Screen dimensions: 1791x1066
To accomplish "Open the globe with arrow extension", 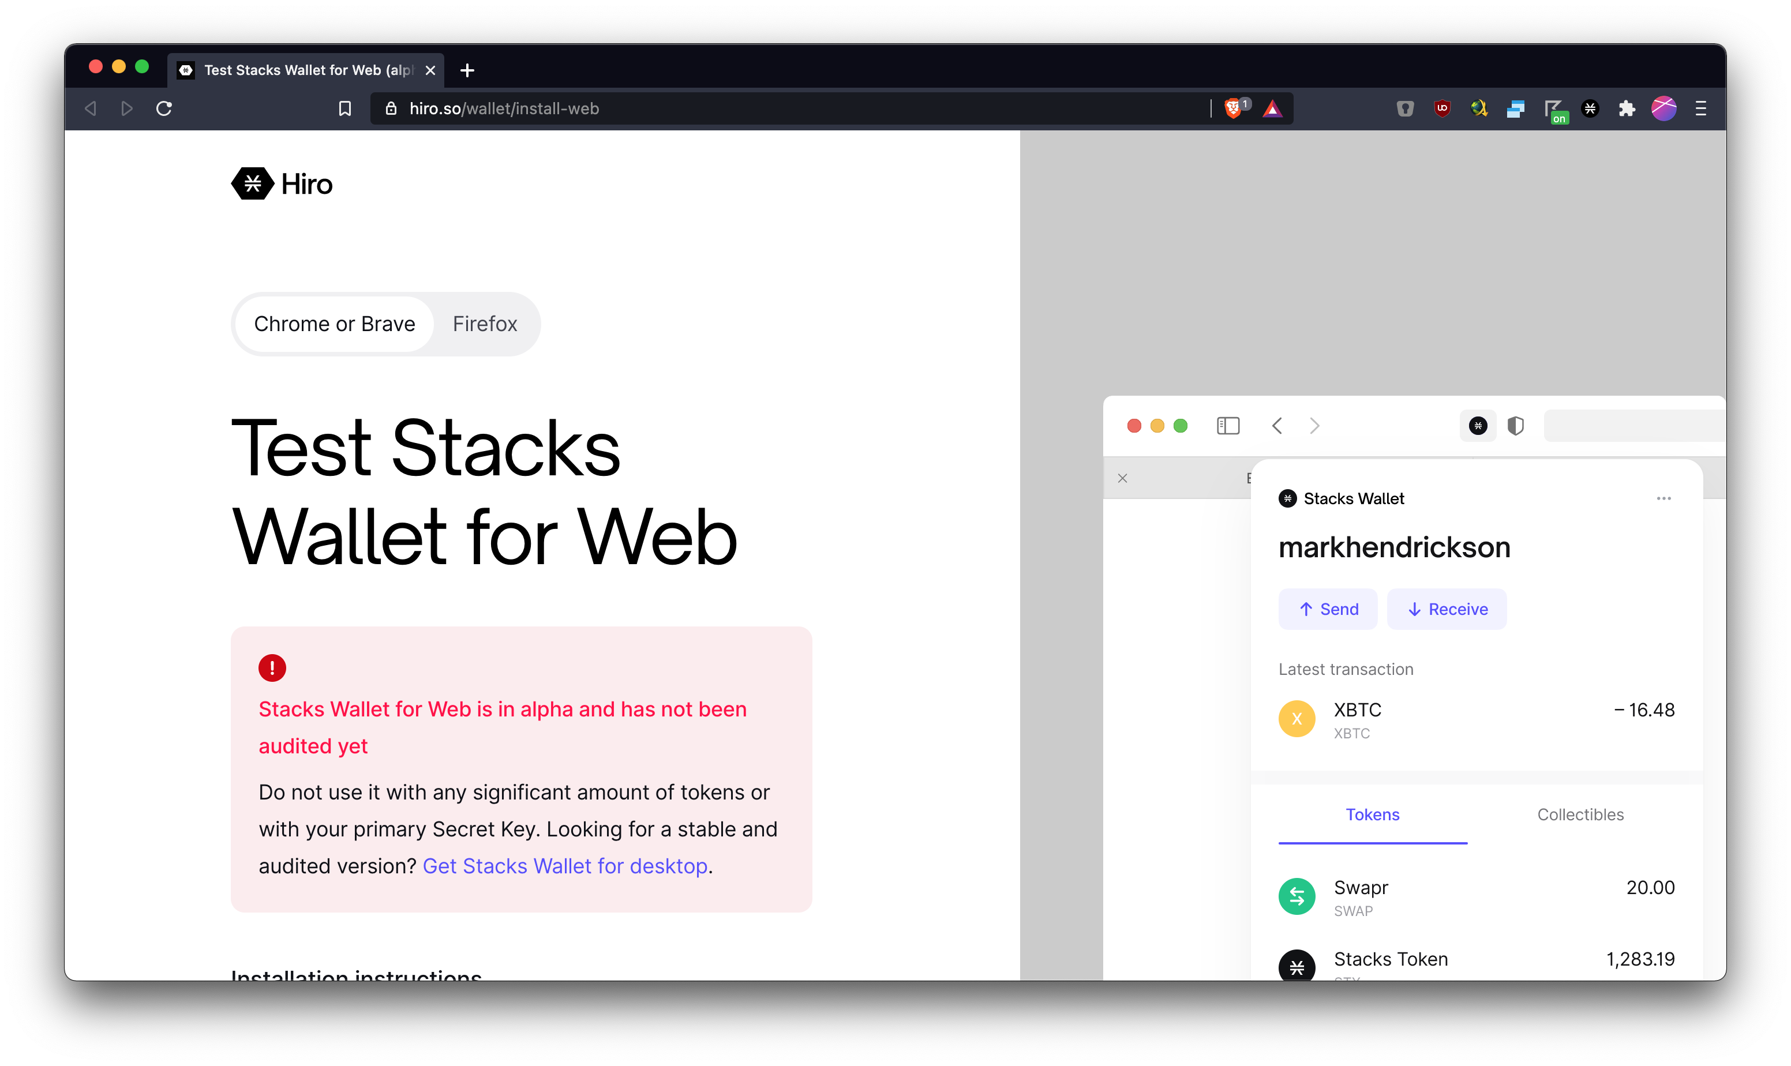I will 1478,108.
